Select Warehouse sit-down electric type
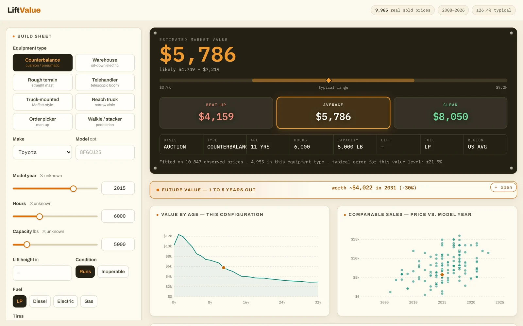 pos(105,63)
